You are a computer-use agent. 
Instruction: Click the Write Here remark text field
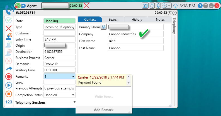[103, 97]
